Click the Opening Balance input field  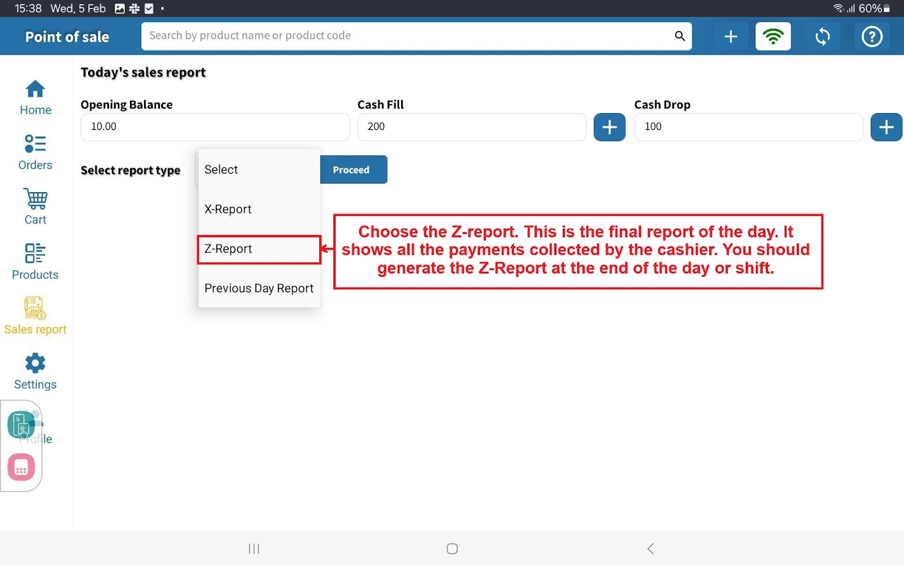[x=215, y=127]
